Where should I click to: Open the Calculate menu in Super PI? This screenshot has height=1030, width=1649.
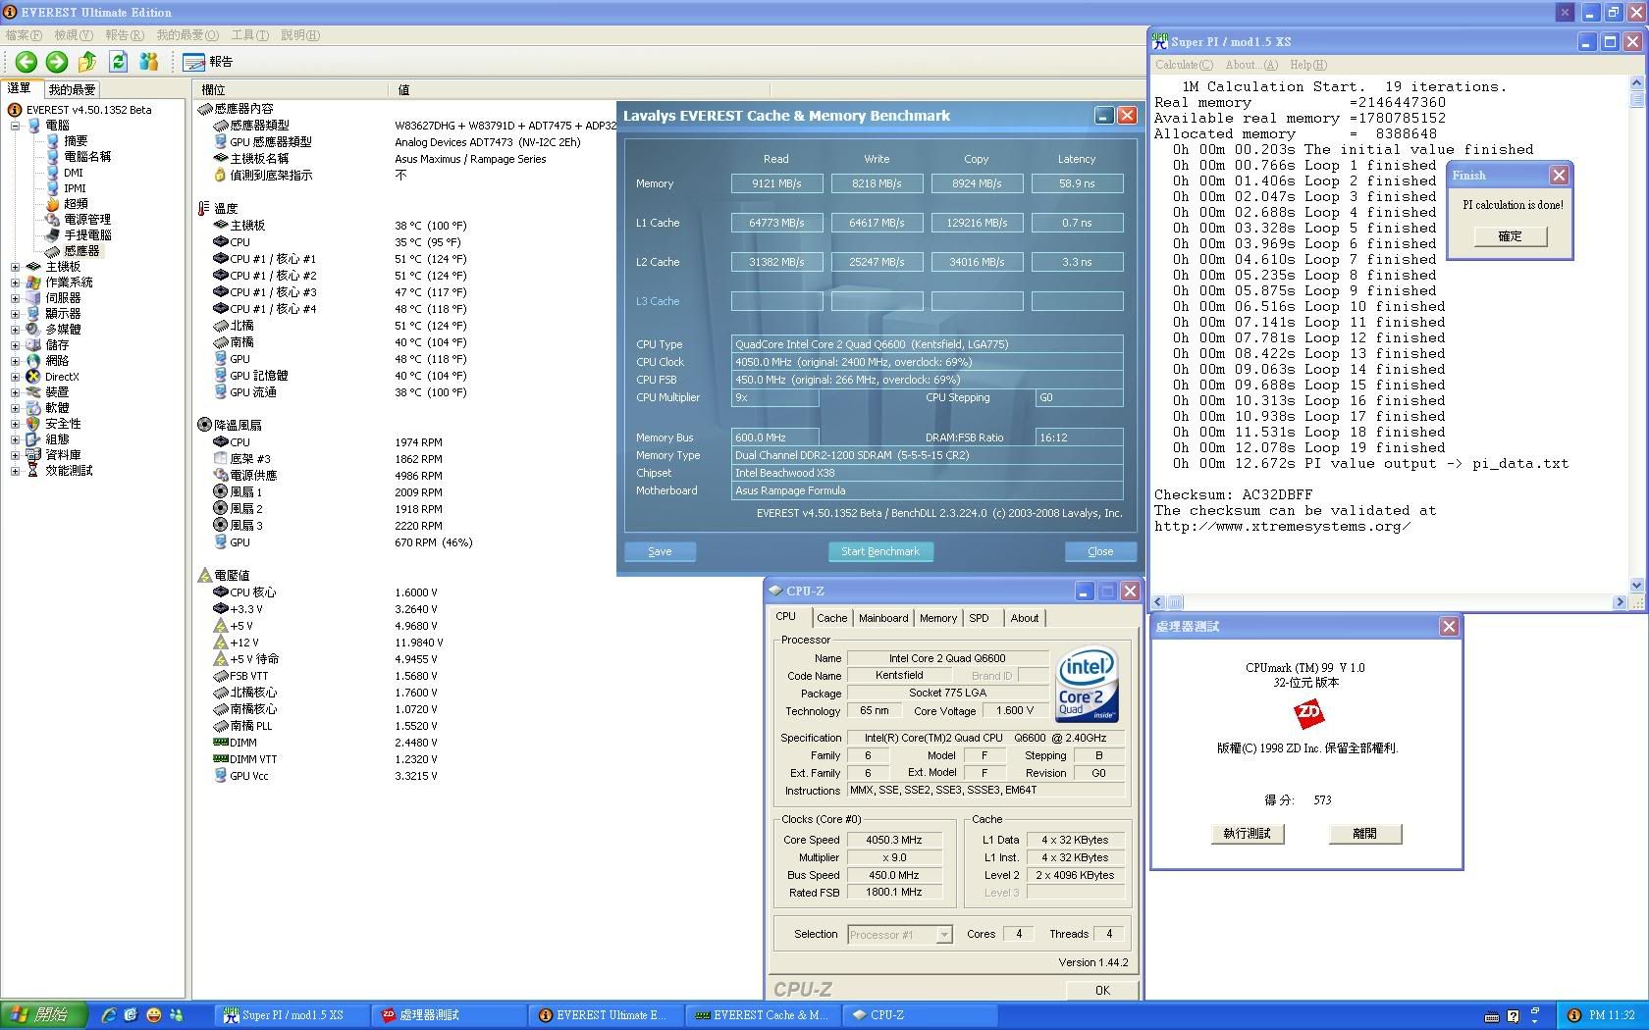[x=1184, y=65]
